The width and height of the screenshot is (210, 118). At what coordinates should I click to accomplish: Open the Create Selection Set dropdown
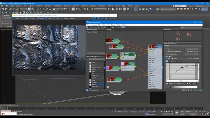pyautogui.click(x=100, y=9)
